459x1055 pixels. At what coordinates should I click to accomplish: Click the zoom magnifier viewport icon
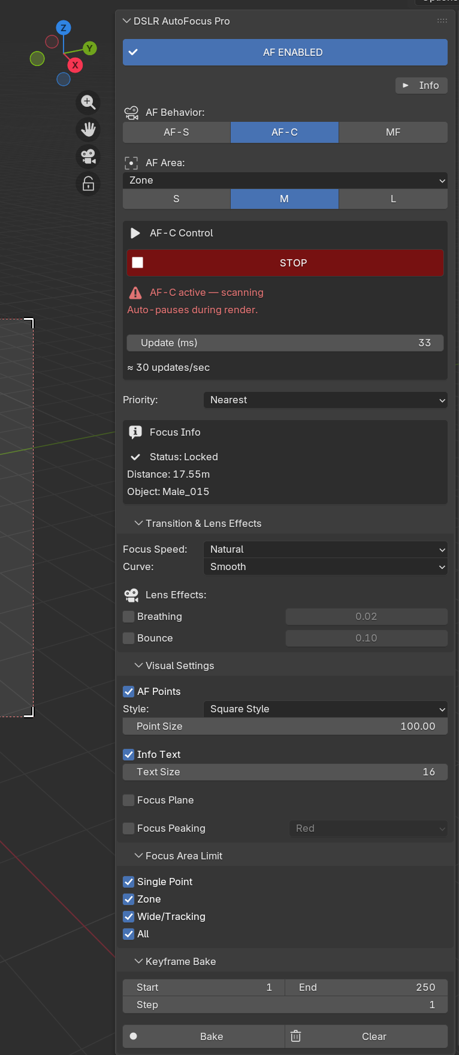pos(88,102)
